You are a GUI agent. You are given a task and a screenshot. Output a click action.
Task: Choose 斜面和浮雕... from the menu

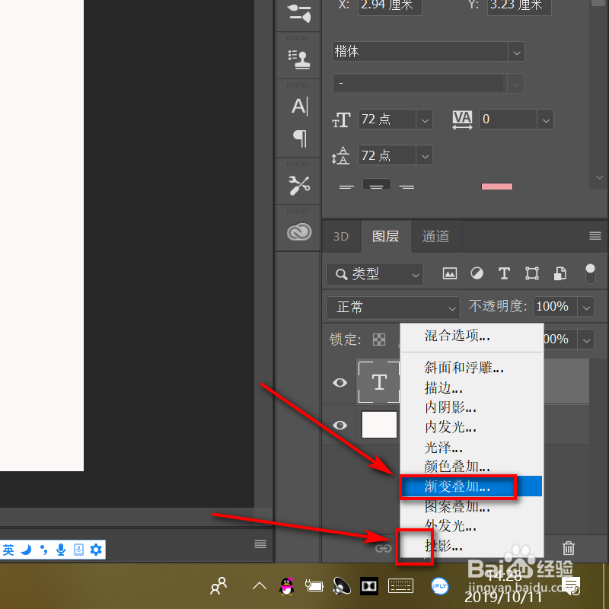472,368
